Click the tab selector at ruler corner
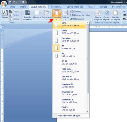Viewport: 127px width, 122px height. point(2,27)
